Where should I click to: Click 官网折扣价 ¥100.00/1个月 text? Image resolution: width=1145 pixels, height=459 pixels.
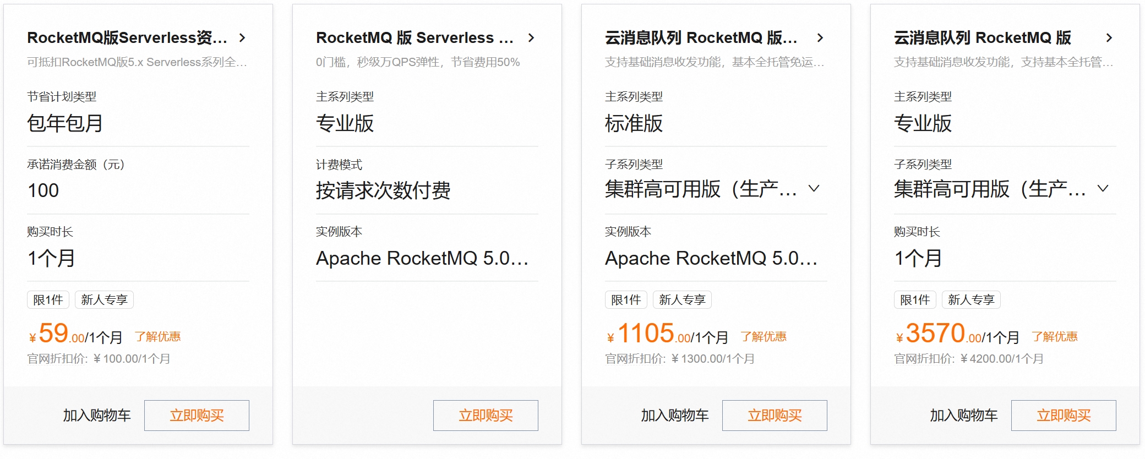click(x=99, y=359)
